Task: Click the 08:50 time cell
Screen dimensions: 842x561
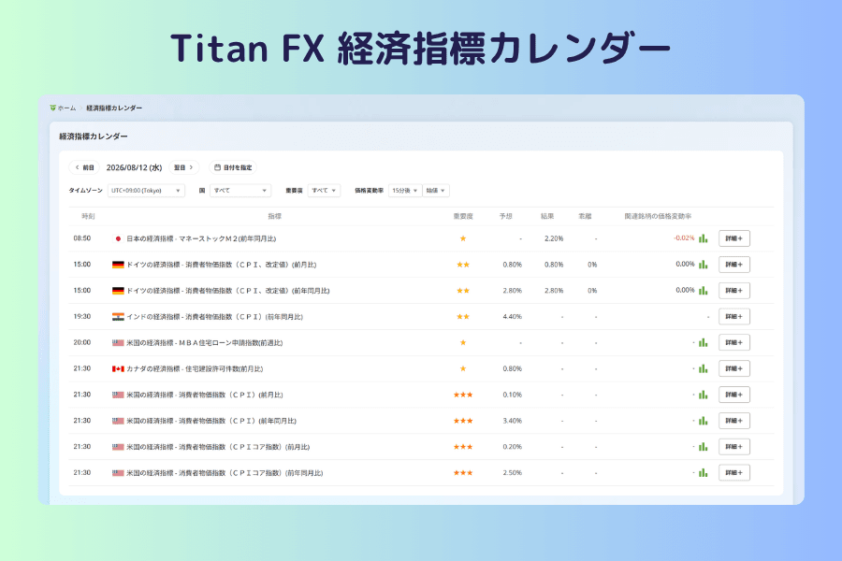Action: point(82,238)
